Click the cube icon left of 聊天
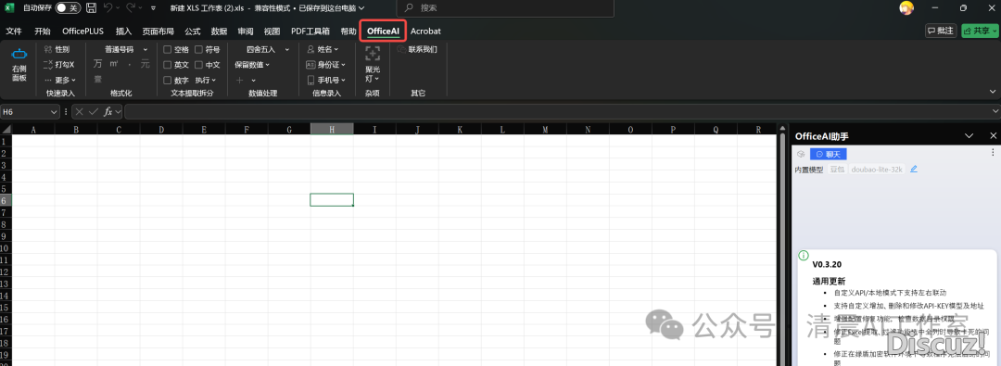 click(x=801, y=154)
